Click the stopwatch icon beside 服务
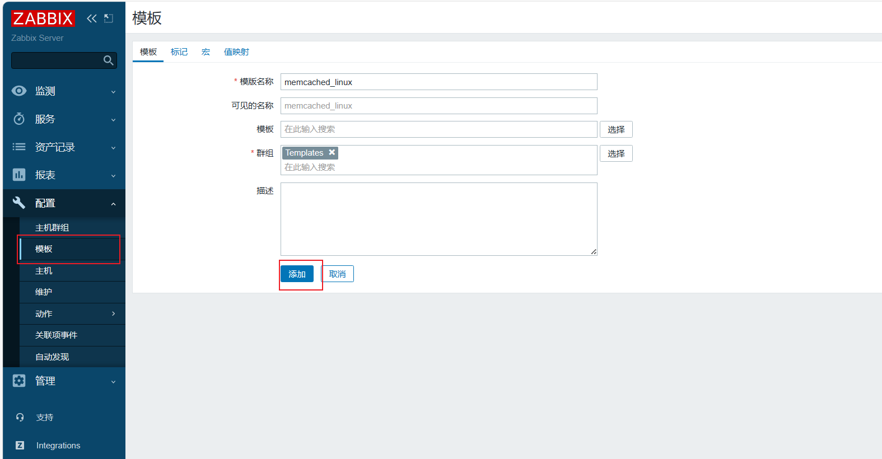This screenshot has width=882, height=459. coord(19,119)
